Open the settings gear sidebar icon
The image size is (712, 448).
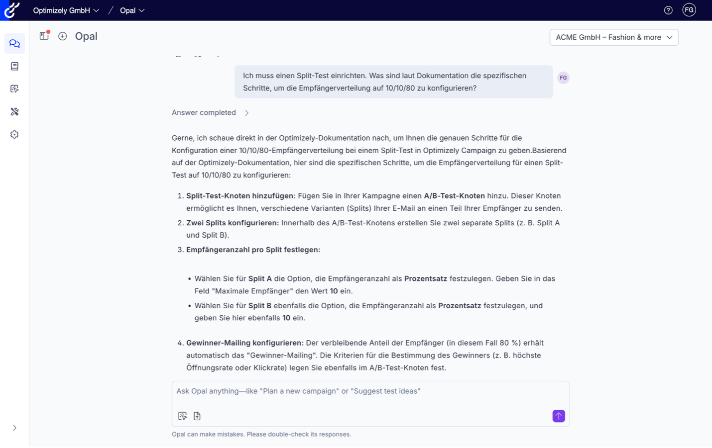14,135
